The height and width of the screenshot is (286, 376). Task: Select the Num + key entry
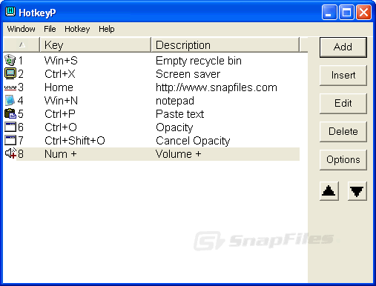tap(61, 154)
